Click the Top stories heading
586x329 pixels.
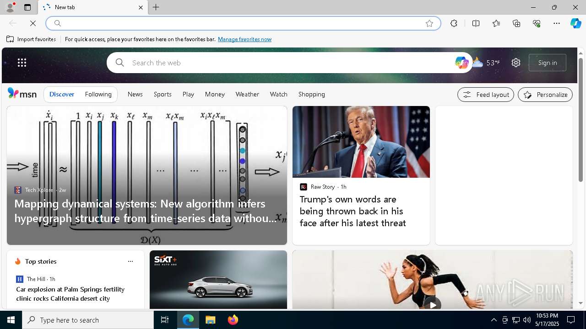(x=41, y=261)
